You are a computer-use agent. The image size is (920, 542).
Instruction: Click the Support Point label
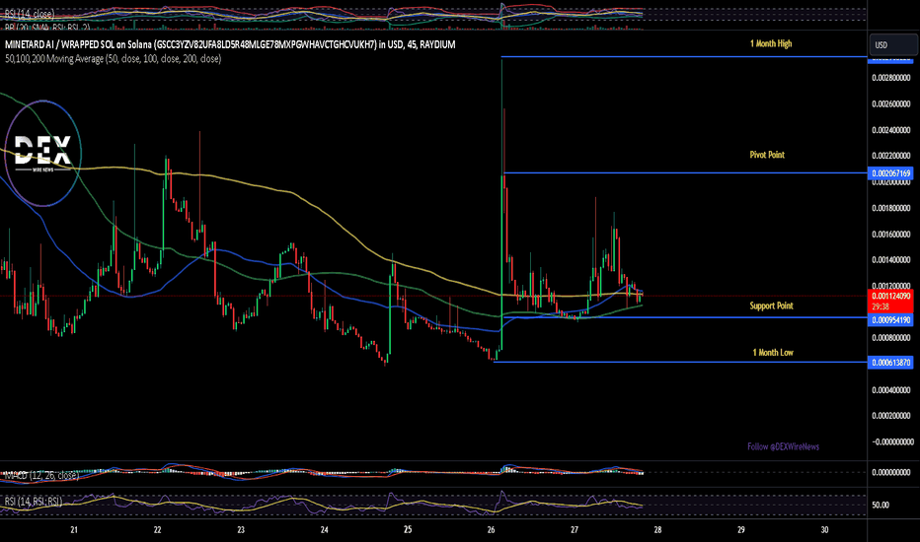[771, 305]
